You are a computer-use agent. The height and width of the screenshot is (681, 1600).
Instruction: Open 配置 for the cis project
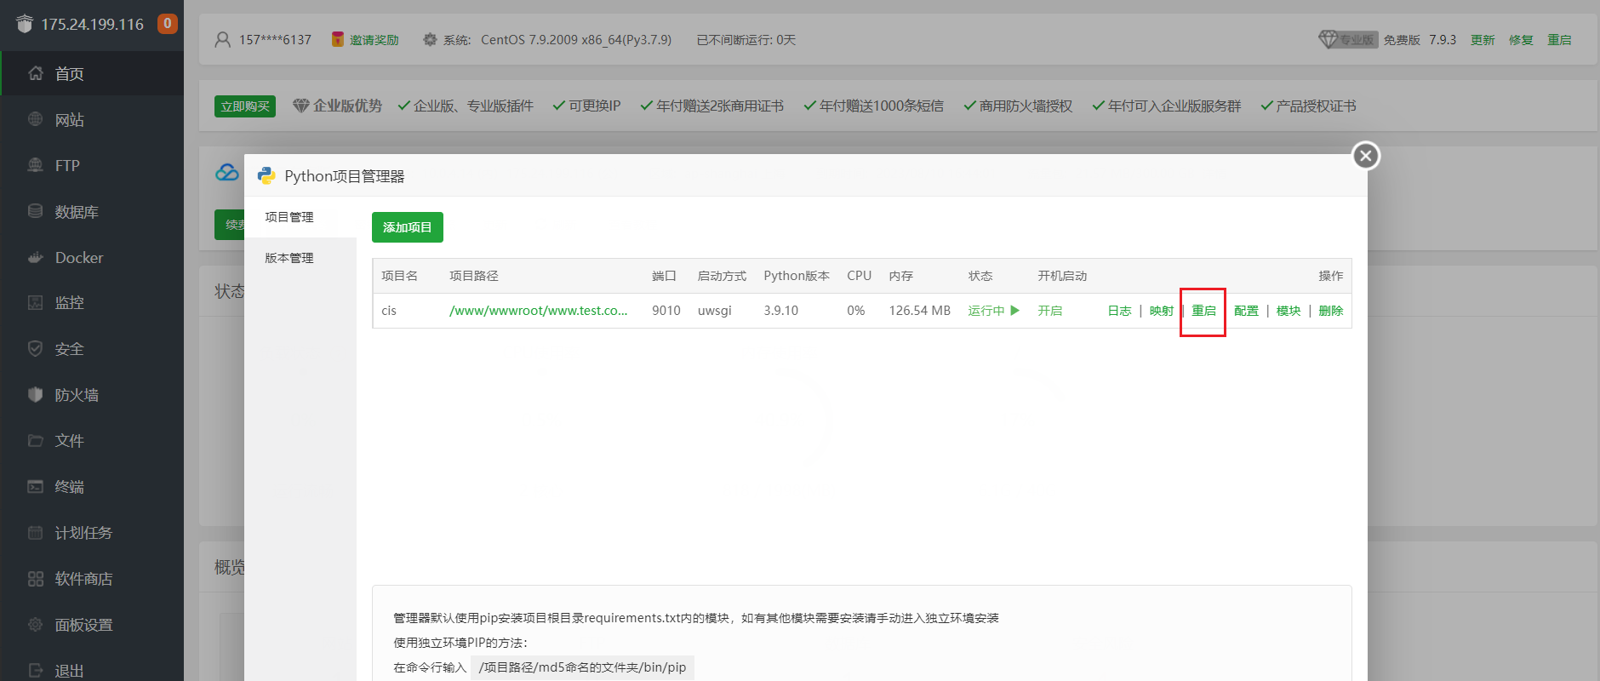click(1246, 311)
